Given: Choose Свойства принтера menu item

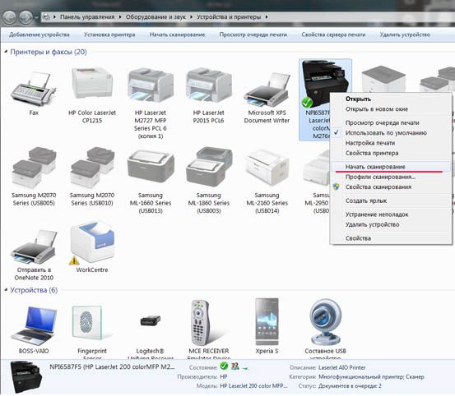Looking at the screenshot, I should click(x=372, y=154).
